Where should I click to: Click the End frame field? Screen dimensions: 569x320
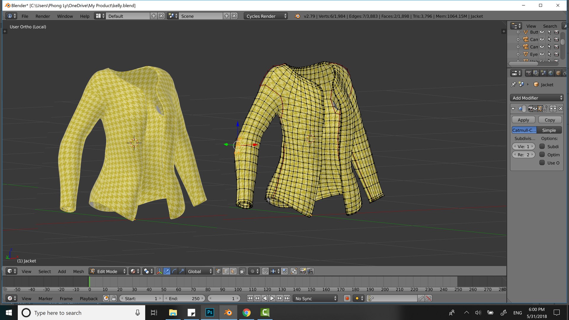click(x=184, y=298)
